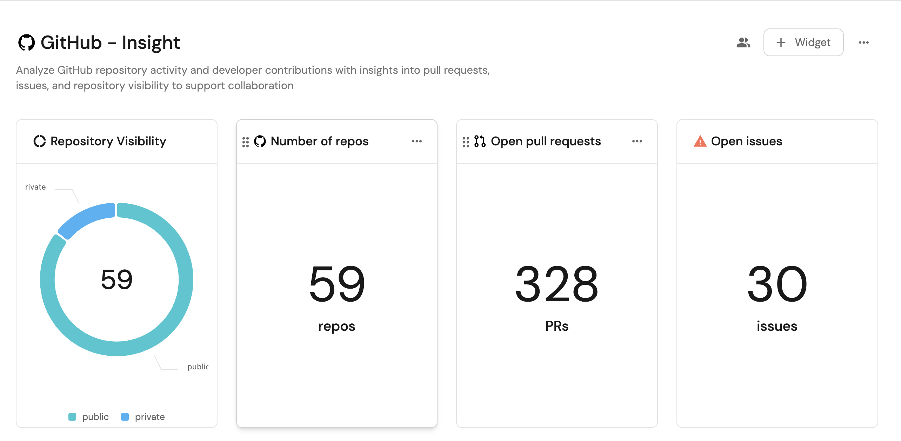This screenshot has width=901, height=441.
Task: Open the people sharing icon
Action: click(743, 42)
